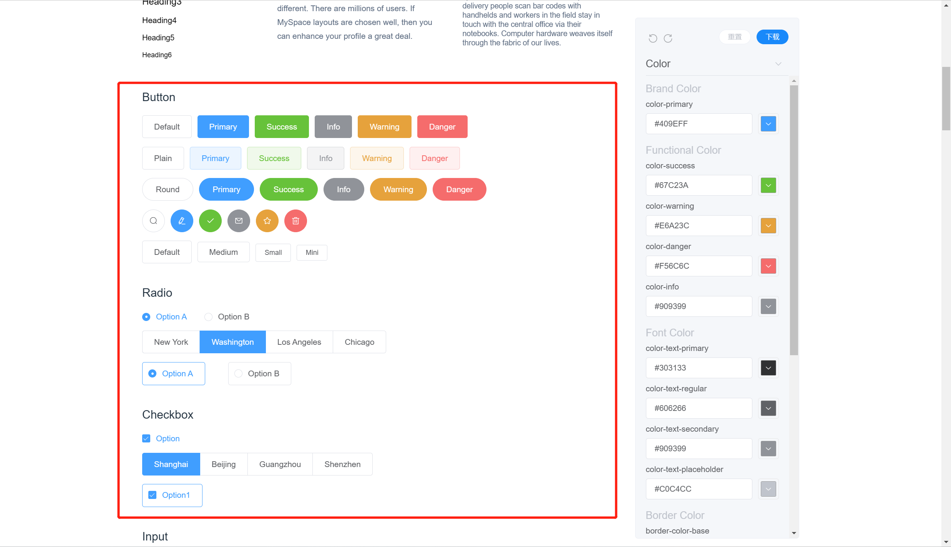Click the solid Warning button
This screenshot has height=547, width=951.
(384, 127)
